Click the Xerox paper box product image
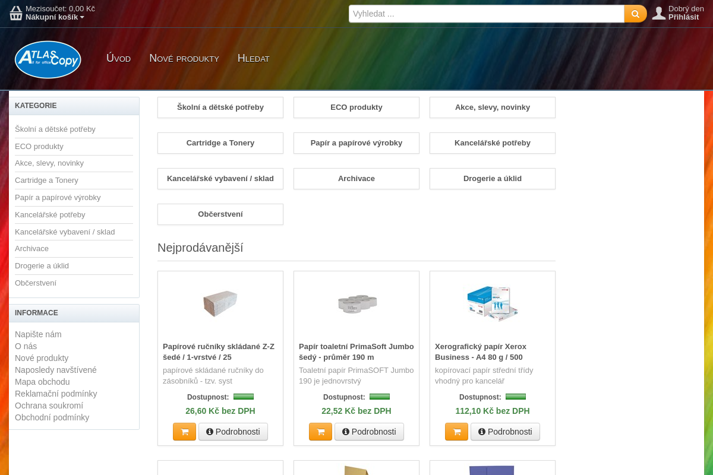This screenshot has height=475, width=713. coord(493,303)
